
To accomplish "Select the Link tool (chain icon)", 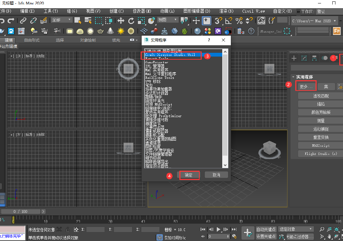I will [23, 21].
